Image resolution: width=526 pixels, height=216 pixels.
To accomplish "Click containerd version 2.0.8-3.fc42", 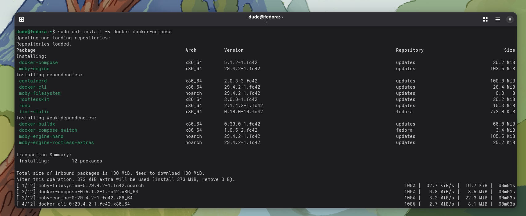I will click(241, 81).
